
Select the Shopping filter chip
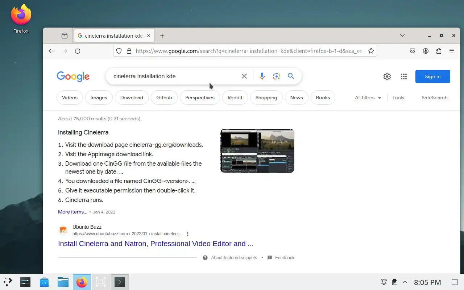(266, 98)
